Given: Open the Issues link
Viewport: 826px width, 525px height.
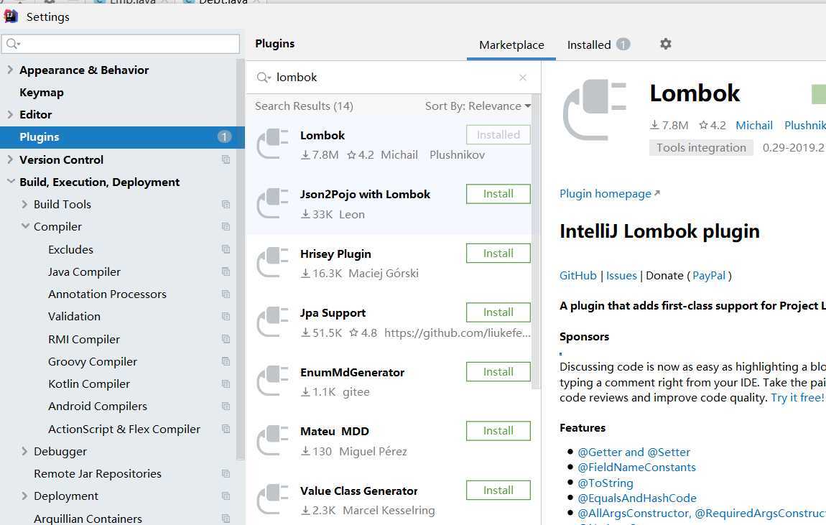Looking at the screenshot, I should tap(621, 275).
